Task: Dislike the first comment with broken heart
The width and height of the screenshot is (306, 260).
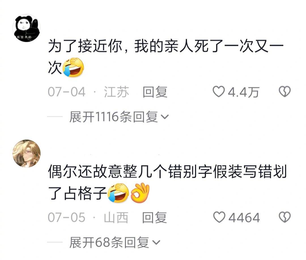Action: coord(285,92)
